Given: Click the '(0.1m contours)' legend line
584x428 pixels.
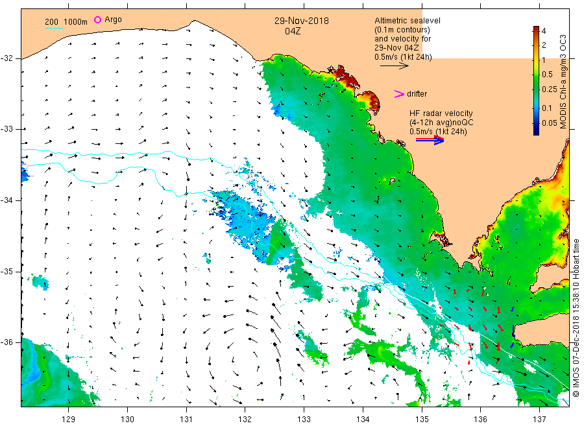Looking at the screenshot, I should [x=402, y=30].
